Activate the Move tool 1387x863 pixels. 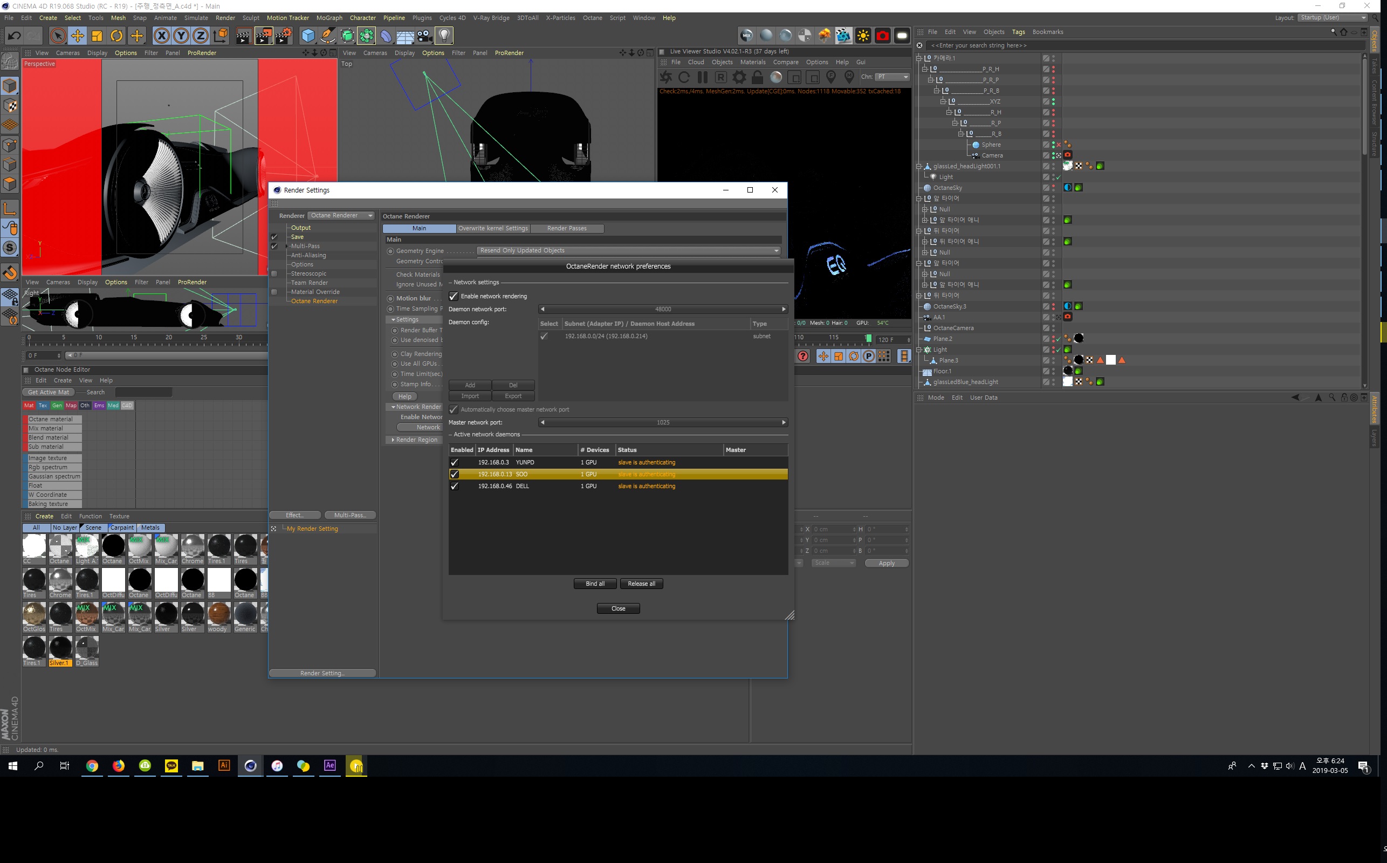tap(78, 36)
